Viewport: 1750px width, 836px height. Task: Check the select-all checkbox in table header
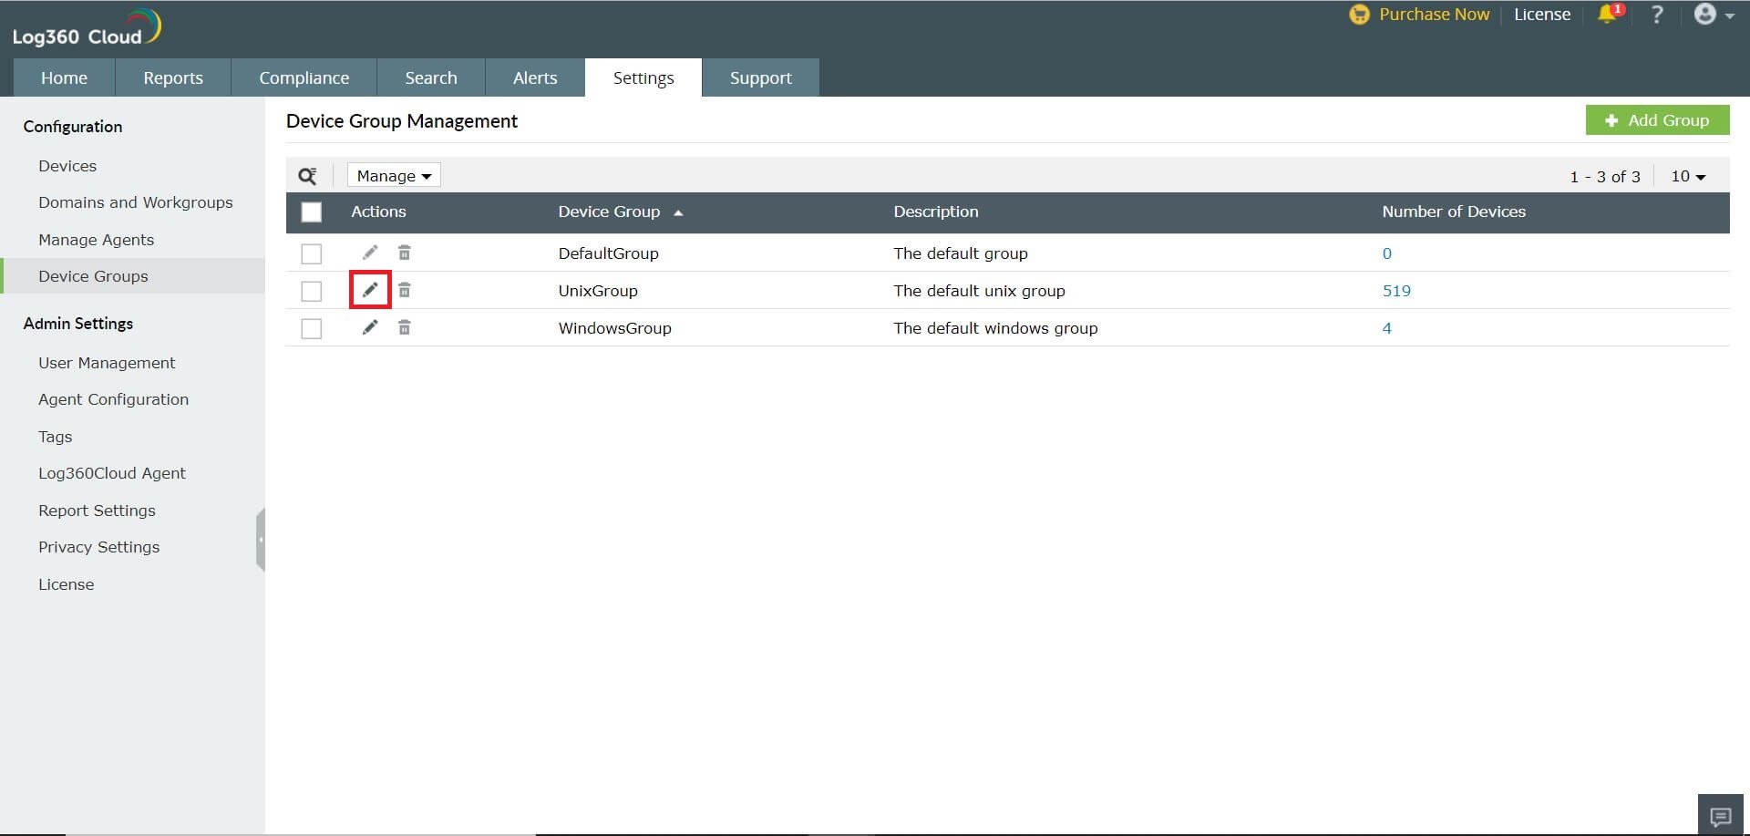pyautogui.click(x=312, y=212)
